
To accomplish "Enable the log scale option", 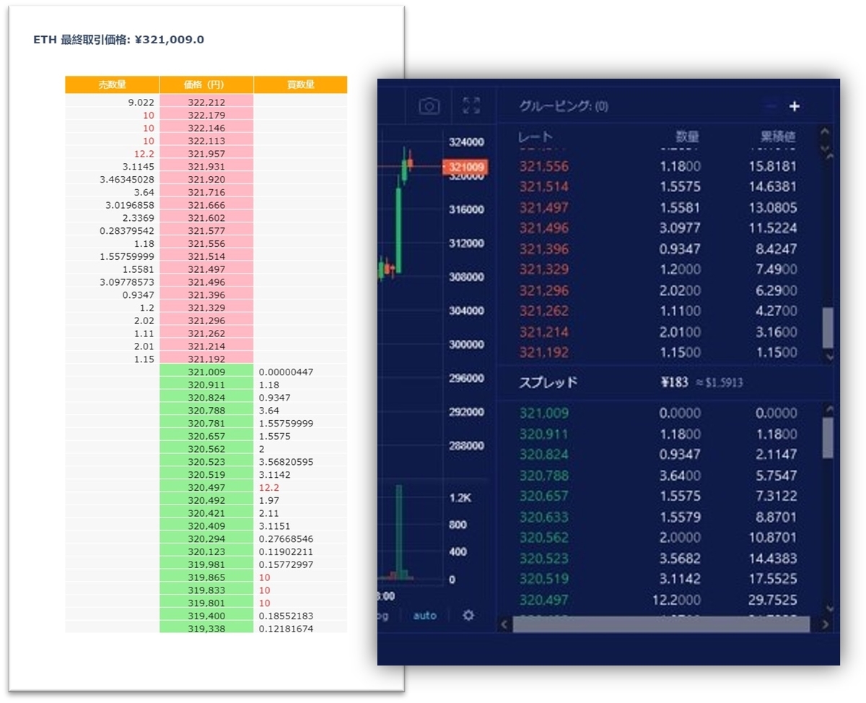I will [x=382, y=615].
